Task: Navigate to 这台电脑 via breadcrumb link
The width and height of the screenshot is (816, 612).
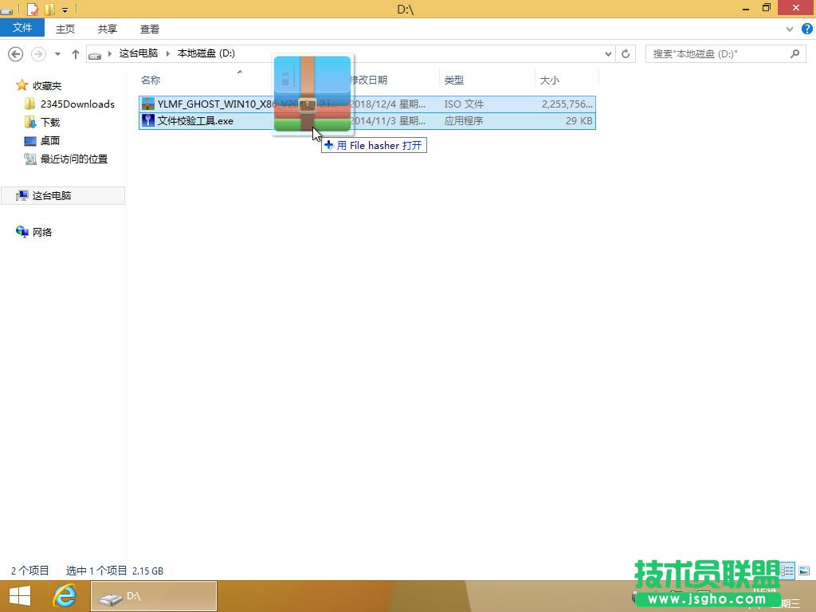Action: (139, 53)
